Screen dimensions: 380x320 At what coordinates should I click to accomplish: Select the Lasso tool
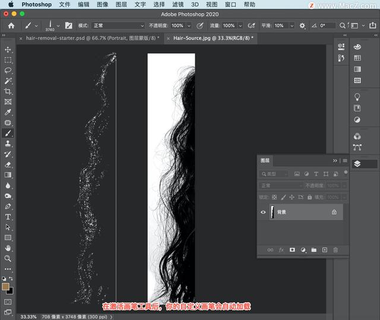coord(8,71)
